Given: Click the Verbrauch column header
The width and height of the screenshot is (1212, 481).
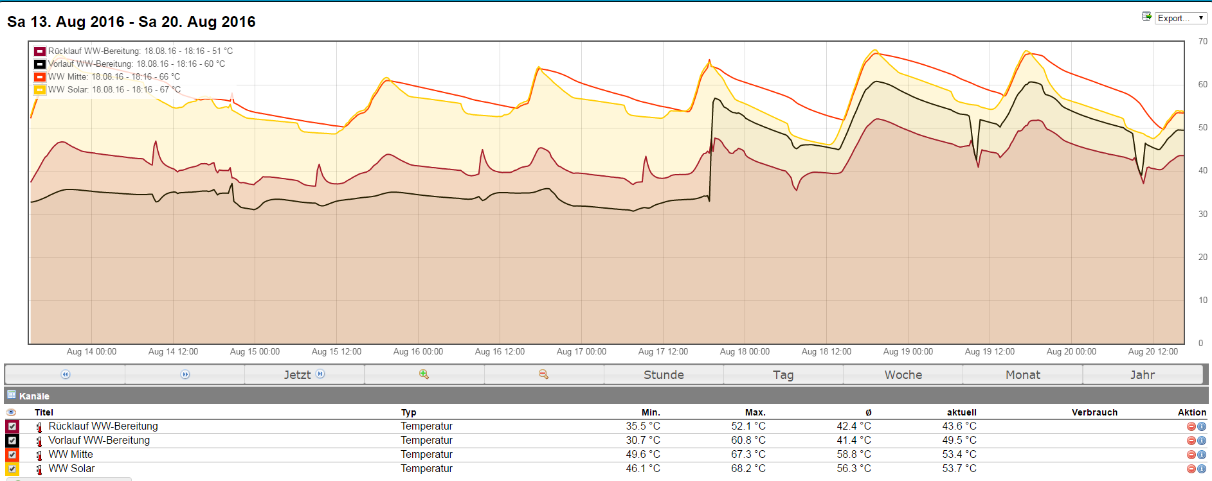Looking at the screenshot, I should coord(1094,412).
